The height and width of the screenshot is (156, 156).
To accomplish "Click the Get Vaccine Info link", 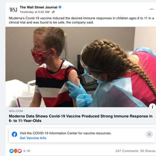I will [x=33, y=138].
